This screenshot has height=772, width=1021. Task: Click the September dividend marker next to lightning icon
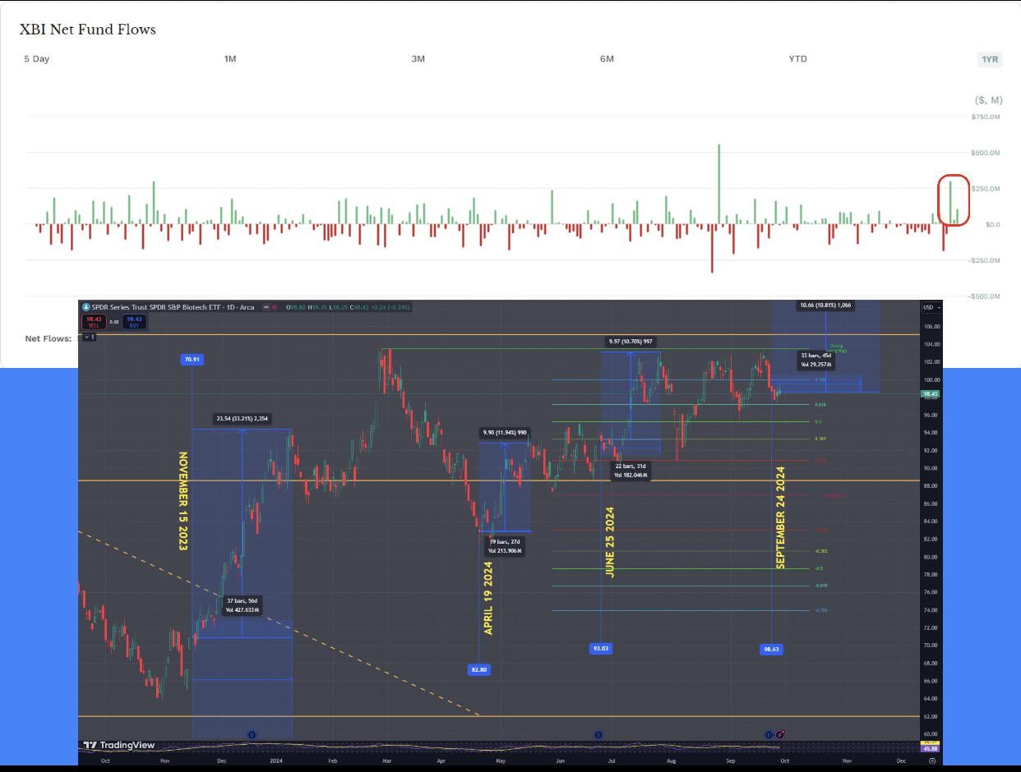point(769,734)
